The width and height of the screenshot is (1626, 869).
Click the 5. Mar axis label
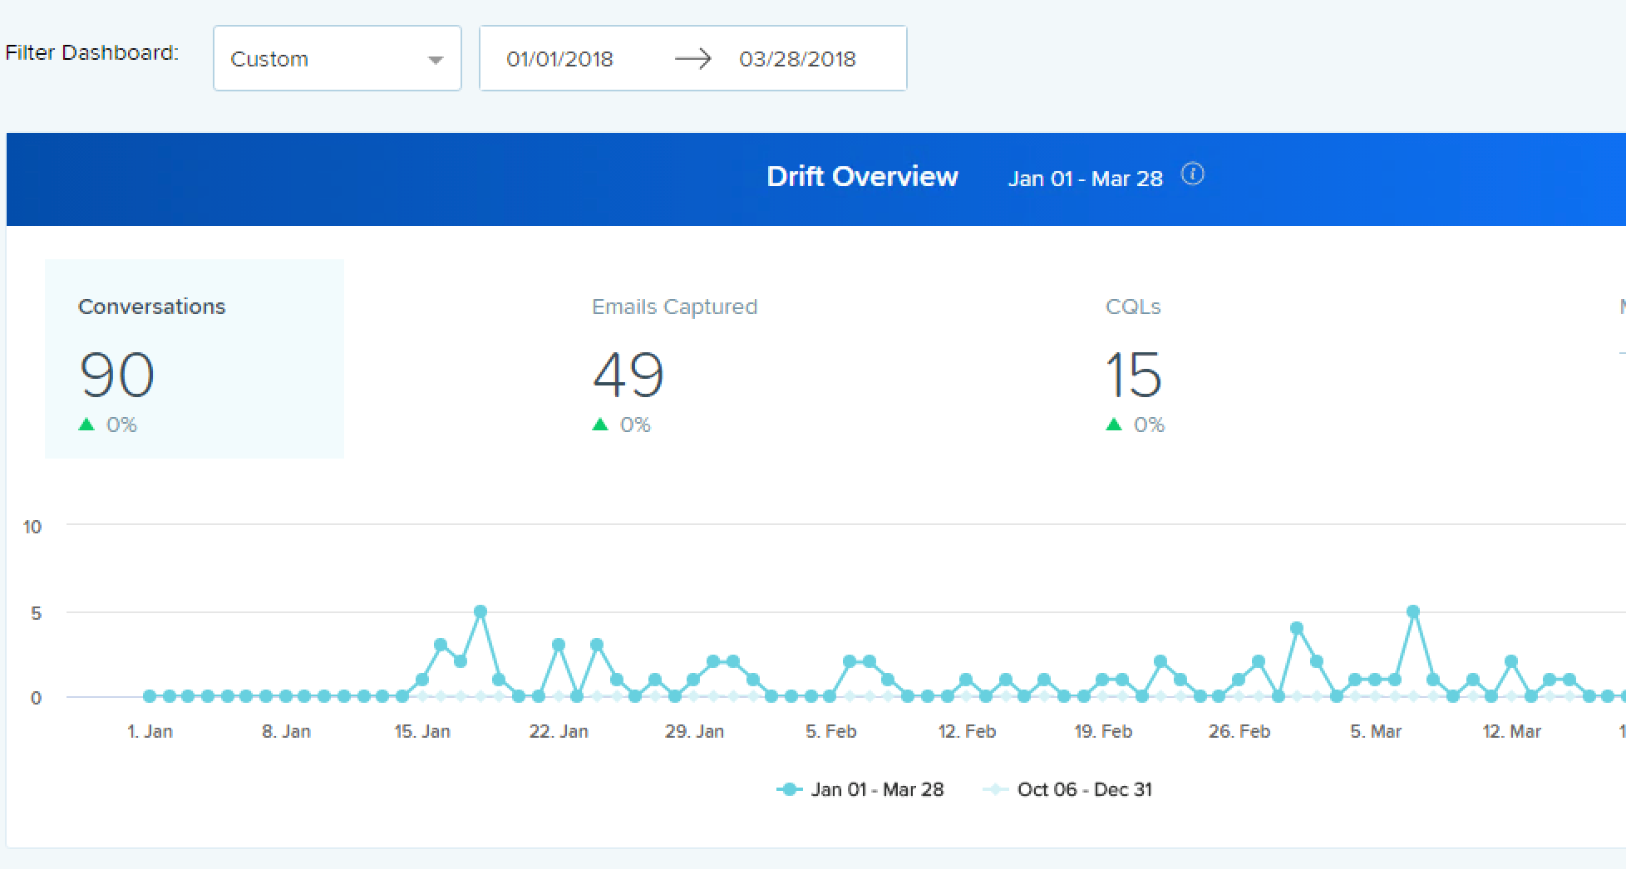pyautogui.click(x=1376, y=732)
